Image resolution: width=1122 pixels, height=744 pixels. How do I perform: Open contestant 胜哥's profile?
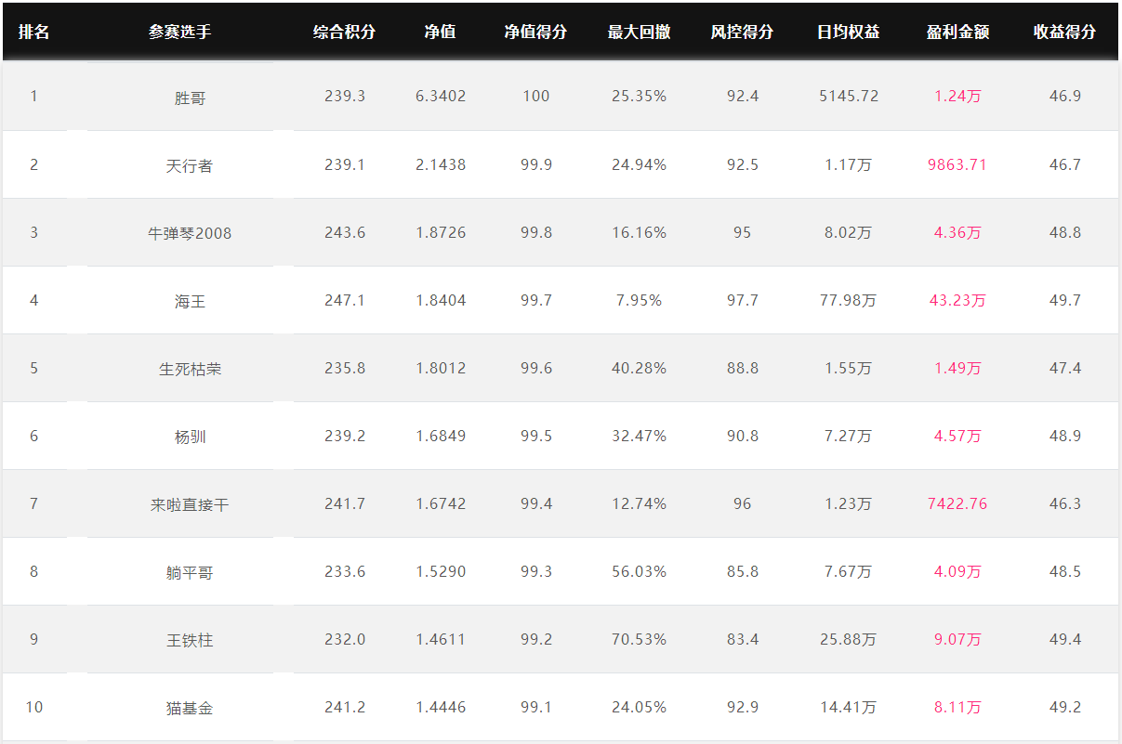[x=190, y=98]
